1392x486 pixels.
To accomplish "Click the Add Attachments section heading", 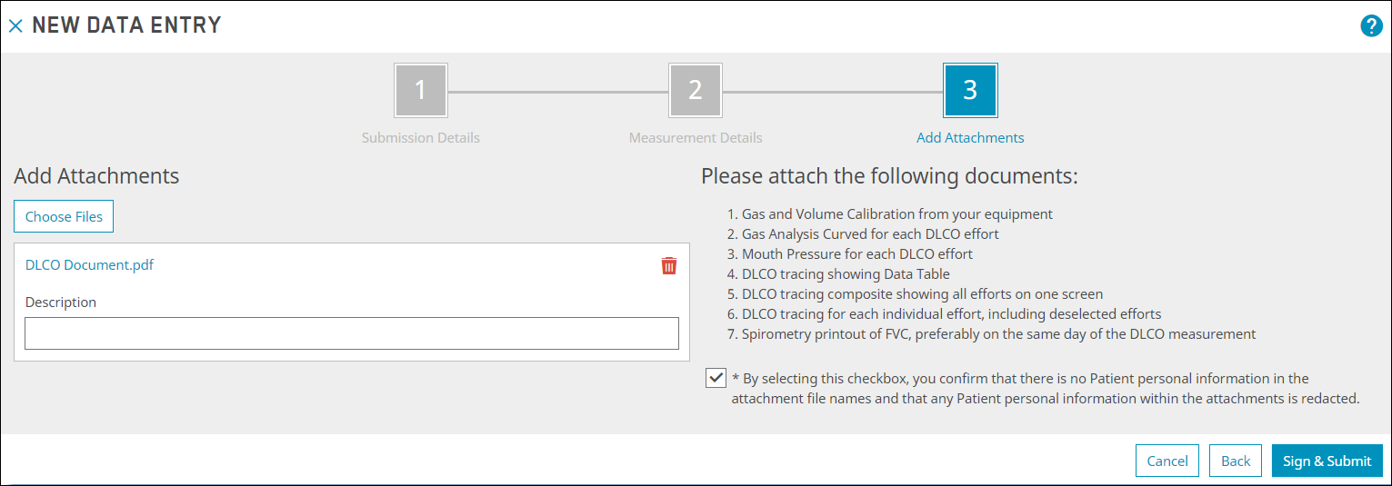I will click(96, 175).
